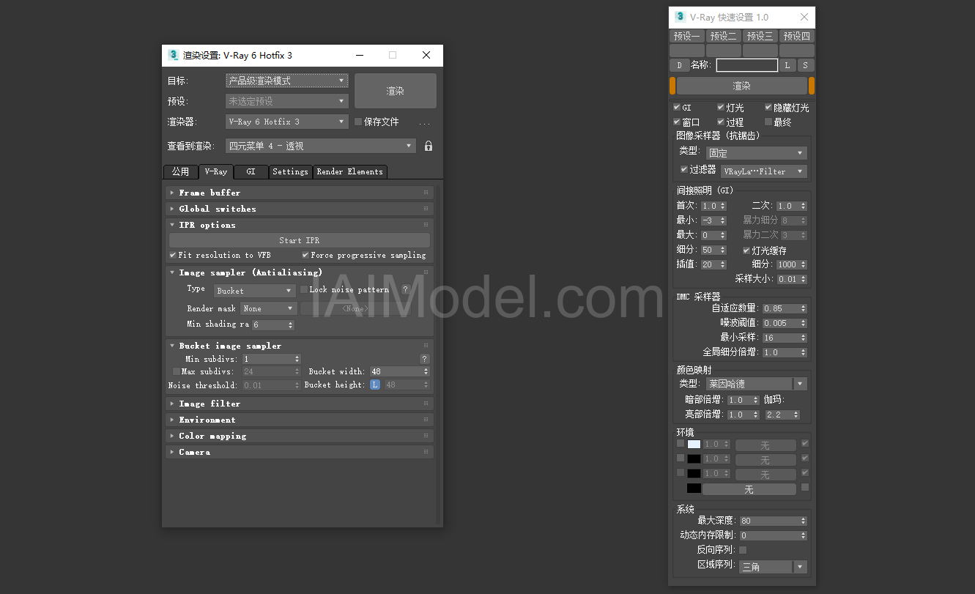This screenshot has height=594, width=975.
Task: Select the 预设四 preset button
Action: click(x=796, y=36)
